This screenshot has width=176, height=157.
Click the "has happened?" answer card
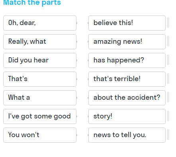pos(127,60)
